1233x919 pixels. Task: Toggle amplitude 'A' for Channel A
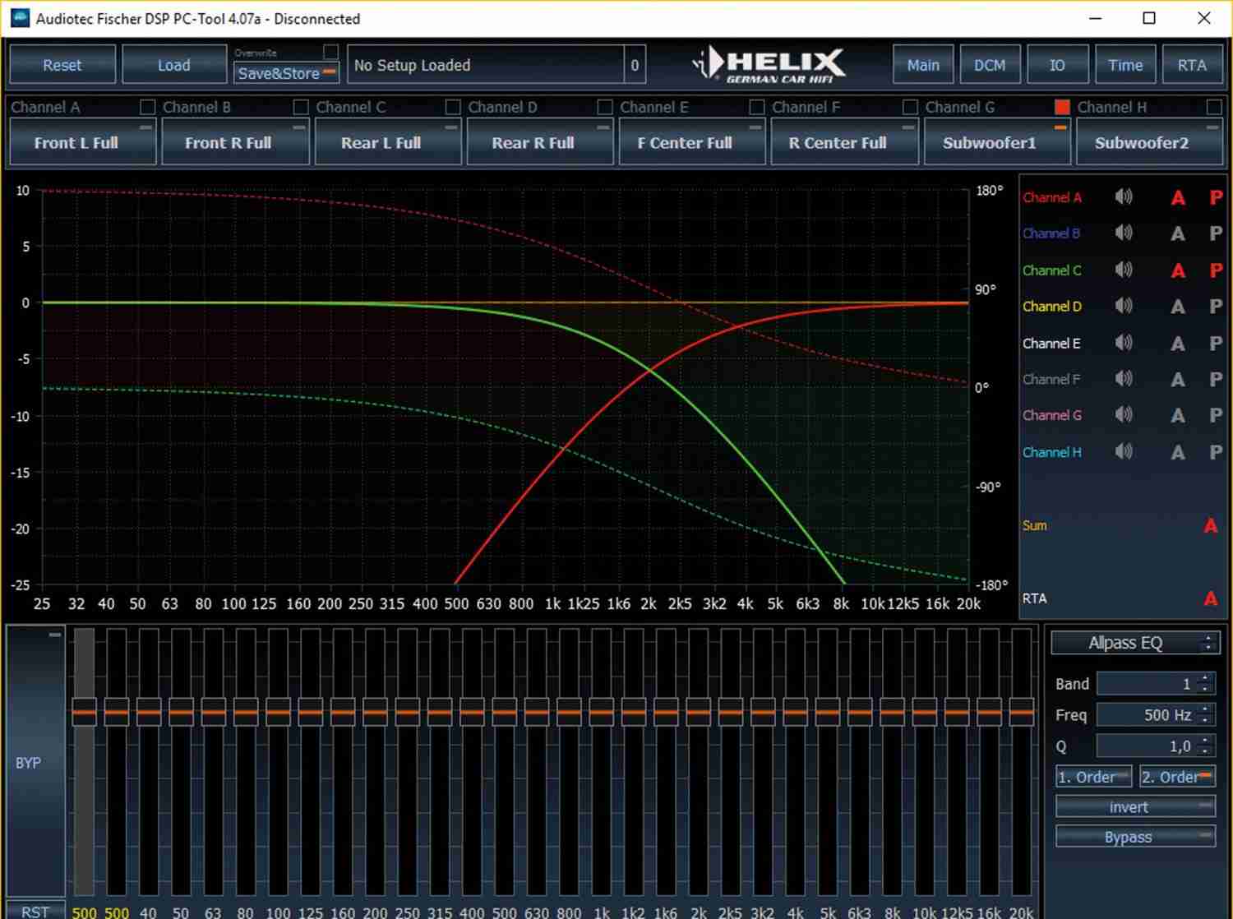point(1178,198)
